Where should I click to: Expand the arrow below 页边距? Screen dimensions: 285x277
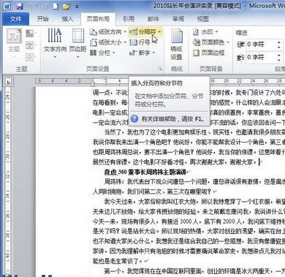pyautogui.click(x=78, y=57)
